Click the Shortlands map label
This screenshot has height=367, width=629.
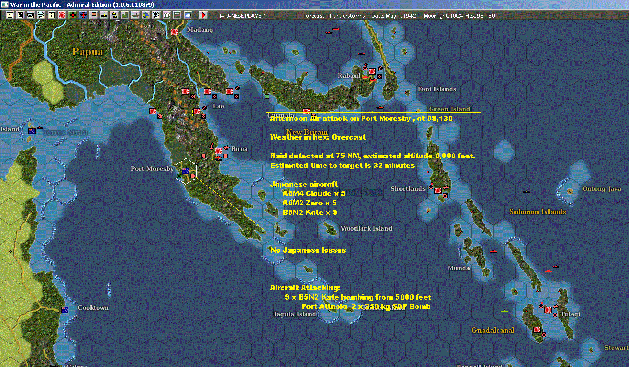pyautogui.click(x=408, y=189)
